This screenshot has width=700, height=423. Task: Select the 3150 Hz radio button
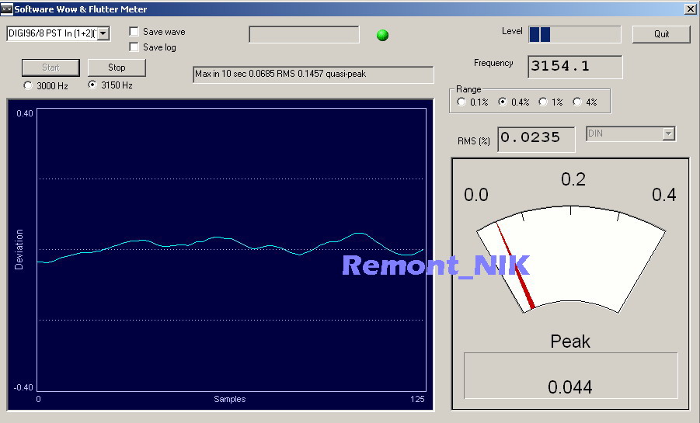(93, 85)
